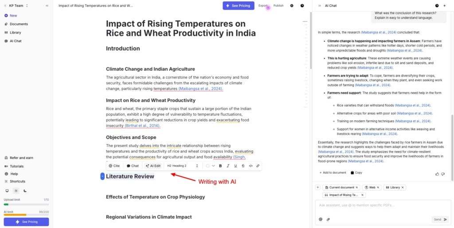Viewport: 454px width, 228px height.
Task: Select the light theme sun toggle
Action: [x=16, y=191]
